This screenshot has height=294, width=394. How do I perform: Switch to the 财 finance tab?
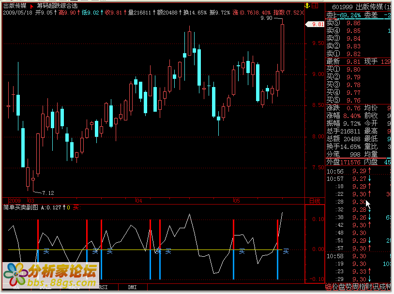(368, 286)
